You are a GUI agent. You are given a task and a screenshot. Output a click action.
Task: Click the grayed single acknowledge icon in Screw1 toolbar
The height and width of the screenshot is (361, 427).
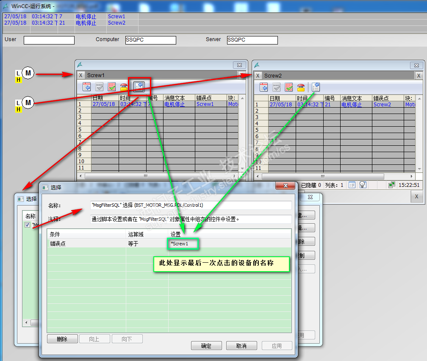coord(100,87)
